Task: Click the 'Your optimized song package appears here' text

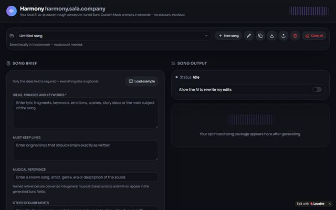Action: point(250,134)
